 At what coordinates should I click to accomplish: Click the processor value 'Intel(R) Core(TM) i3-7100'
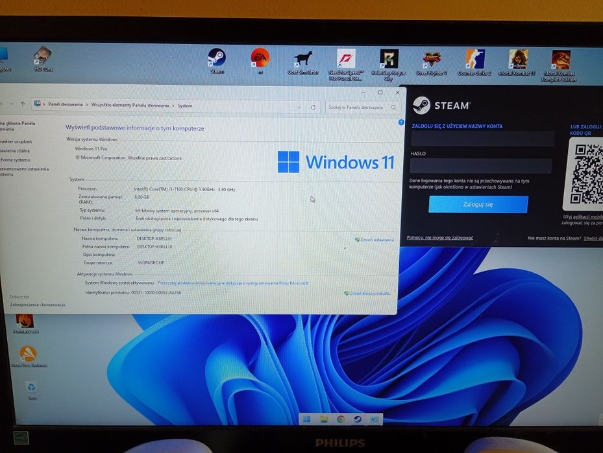(184, 189)
